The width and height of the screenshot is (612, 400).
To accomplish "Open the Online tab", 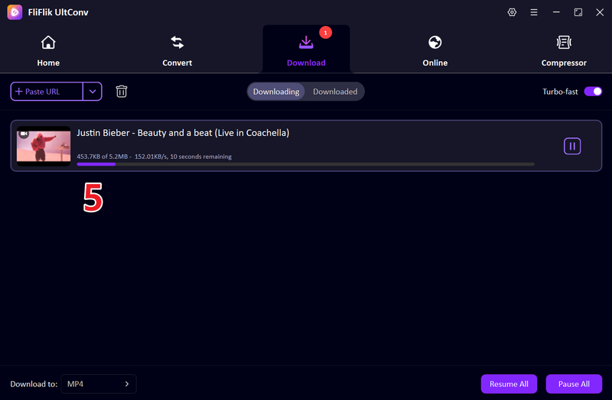I will tap(435, 50).
